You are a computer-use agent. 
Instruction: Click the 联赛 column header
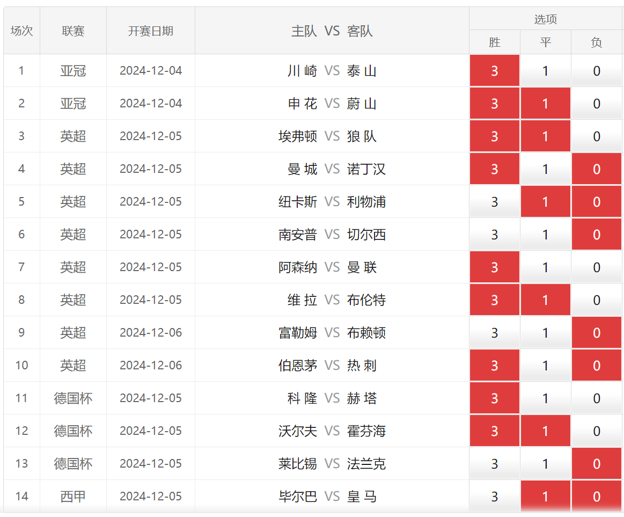73,31
